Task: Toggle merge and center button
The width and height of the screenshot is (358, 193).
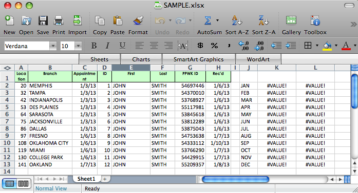Action: pos(183,46)
